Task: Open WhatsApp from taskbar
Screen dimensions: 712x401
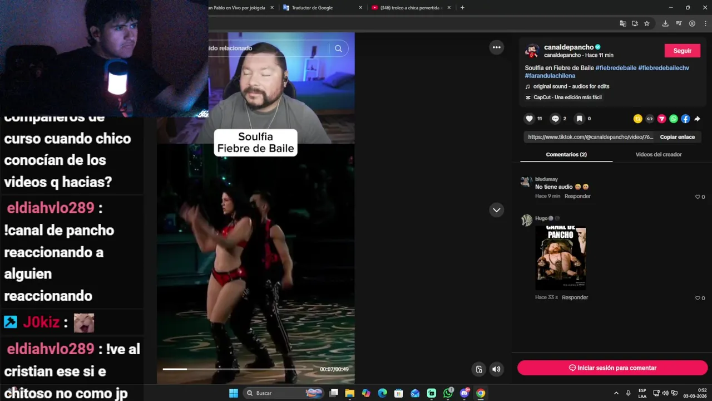Action: coord(448,393)
